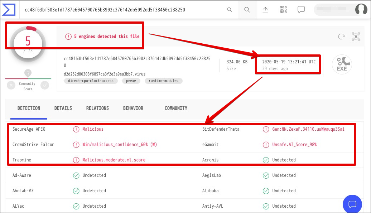The height and width of the screenshot is (213, 371).
Task: Open the floating chat bubble button
Action: 352,204
